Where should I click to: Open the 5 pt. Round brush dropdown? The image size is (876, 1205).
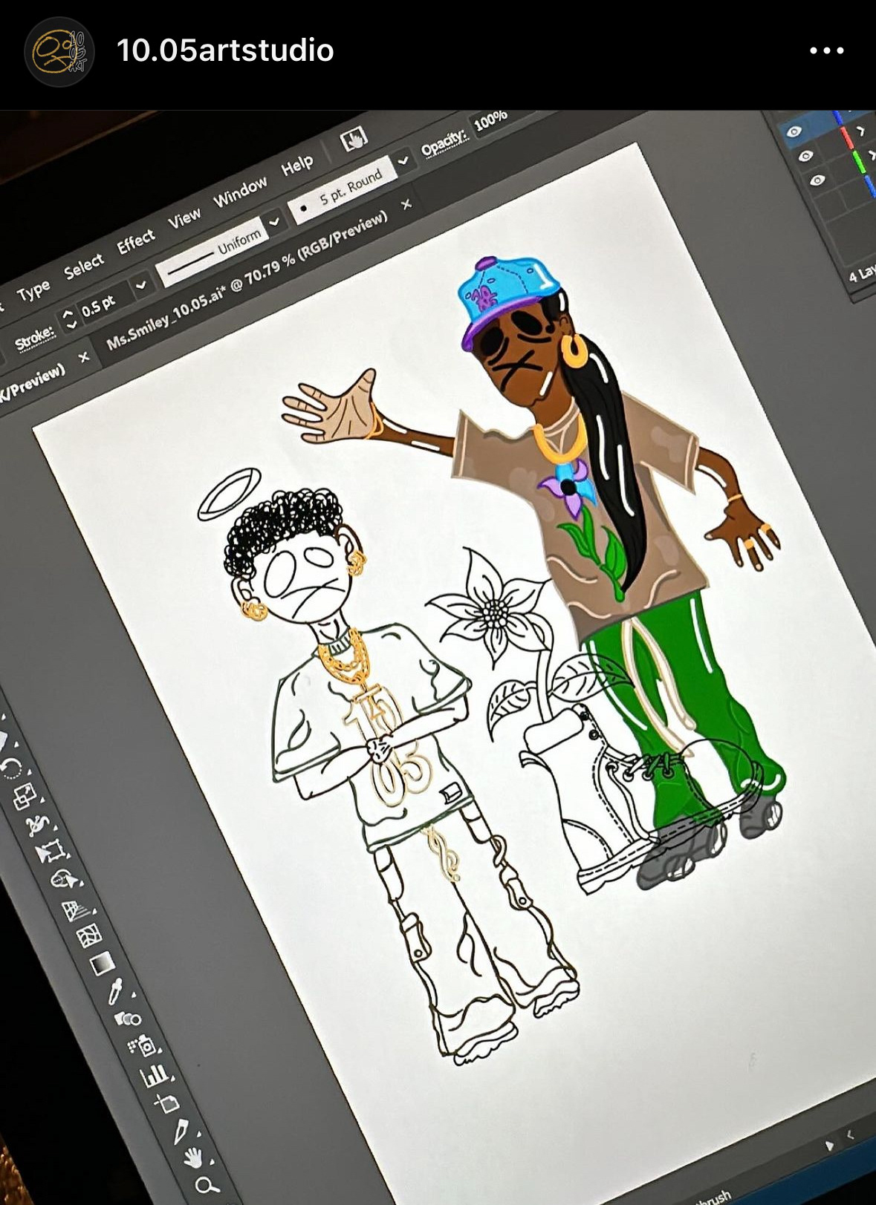tap(403, 160)
